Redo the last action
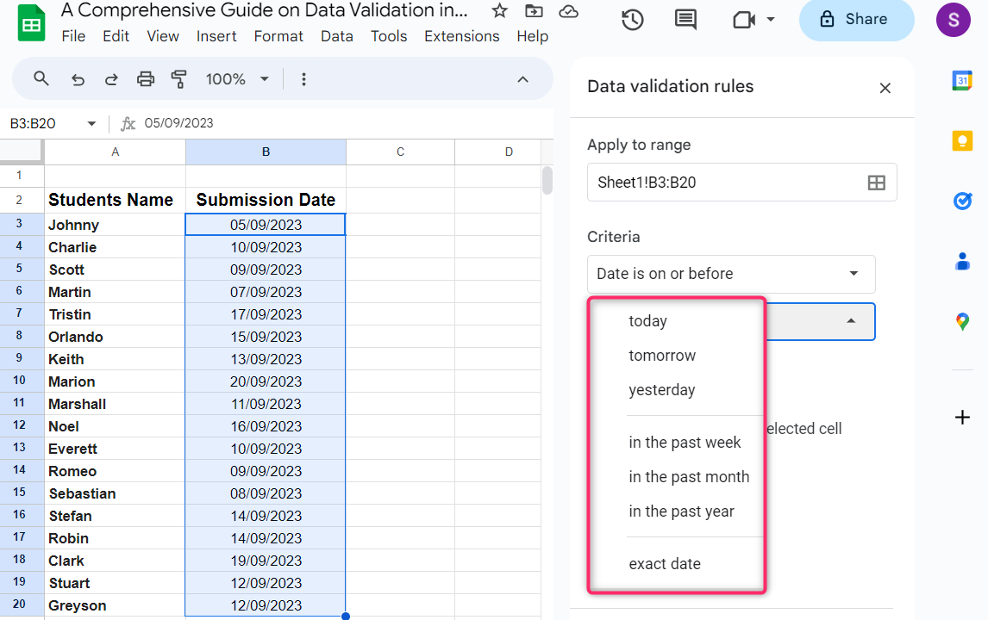This screenshot has height=620, width=988. [110, 78]
